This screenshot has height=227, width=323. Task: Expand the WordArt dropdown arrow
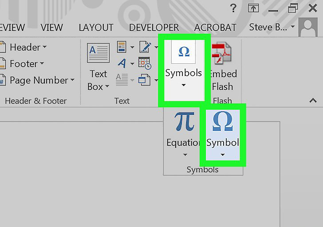coord(132,64)
